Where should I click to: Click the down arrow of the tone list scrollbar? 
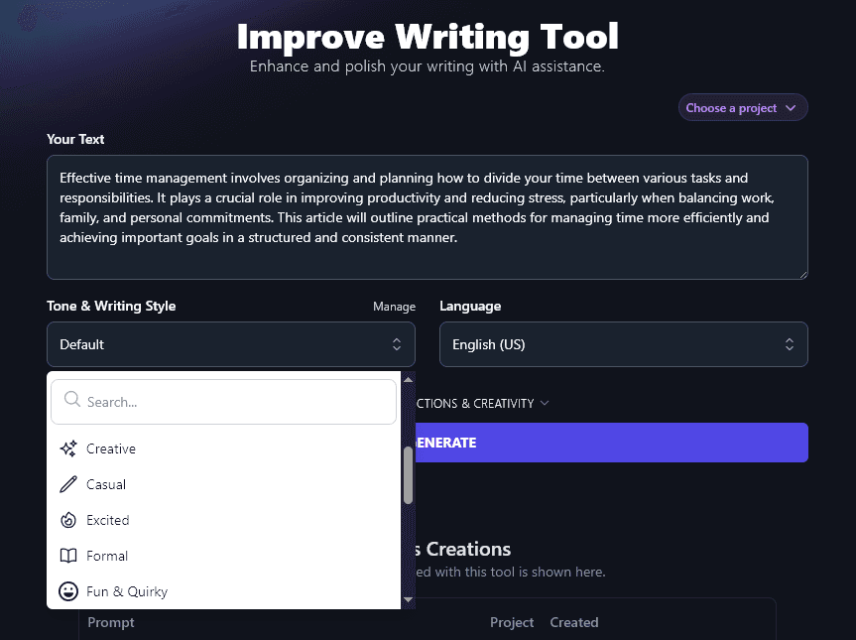(x=408, y=599)
